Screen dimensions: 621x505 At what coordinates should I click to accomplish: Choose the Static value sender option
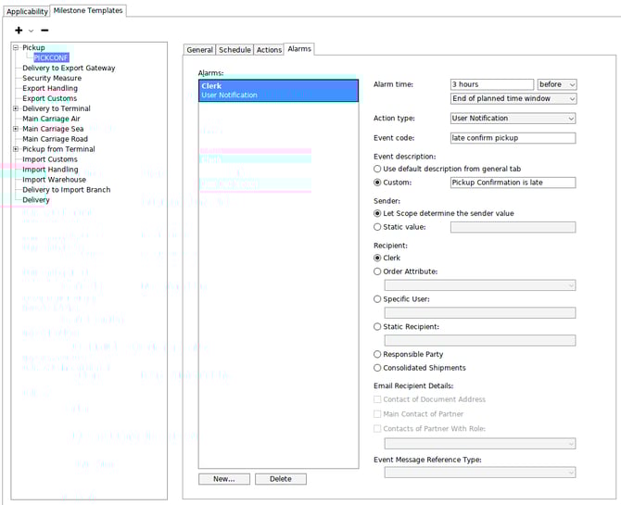coord(377,227)
